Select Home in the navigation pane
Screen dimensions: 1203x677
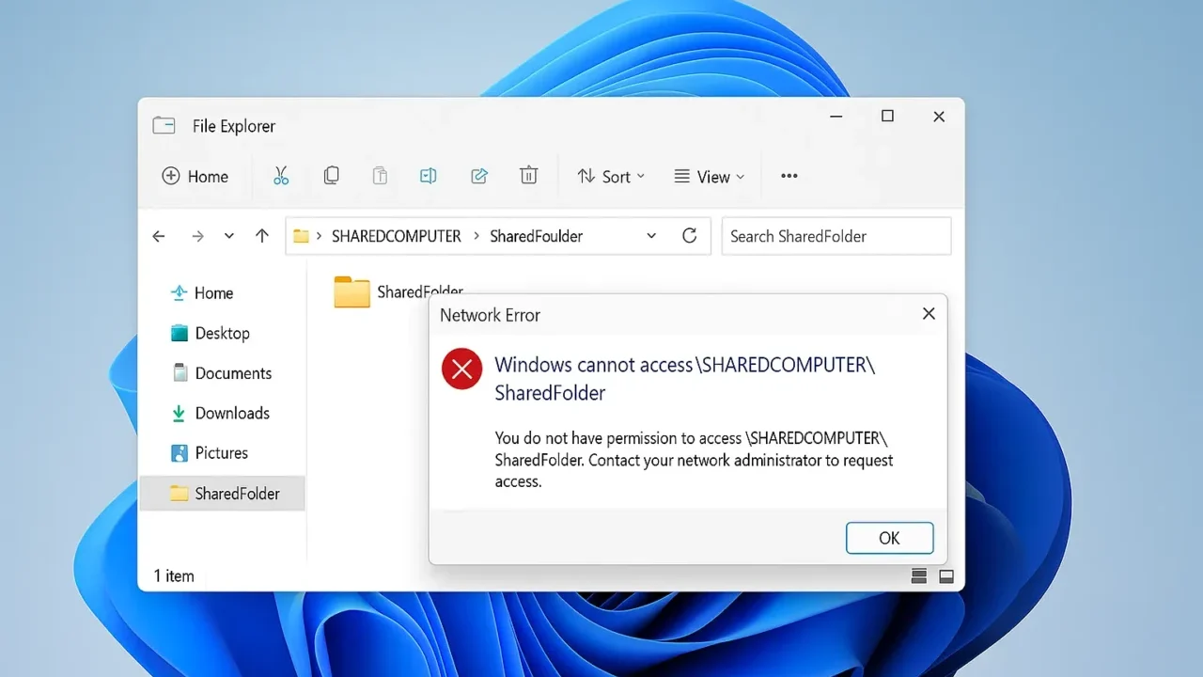(x=201, y=293)
